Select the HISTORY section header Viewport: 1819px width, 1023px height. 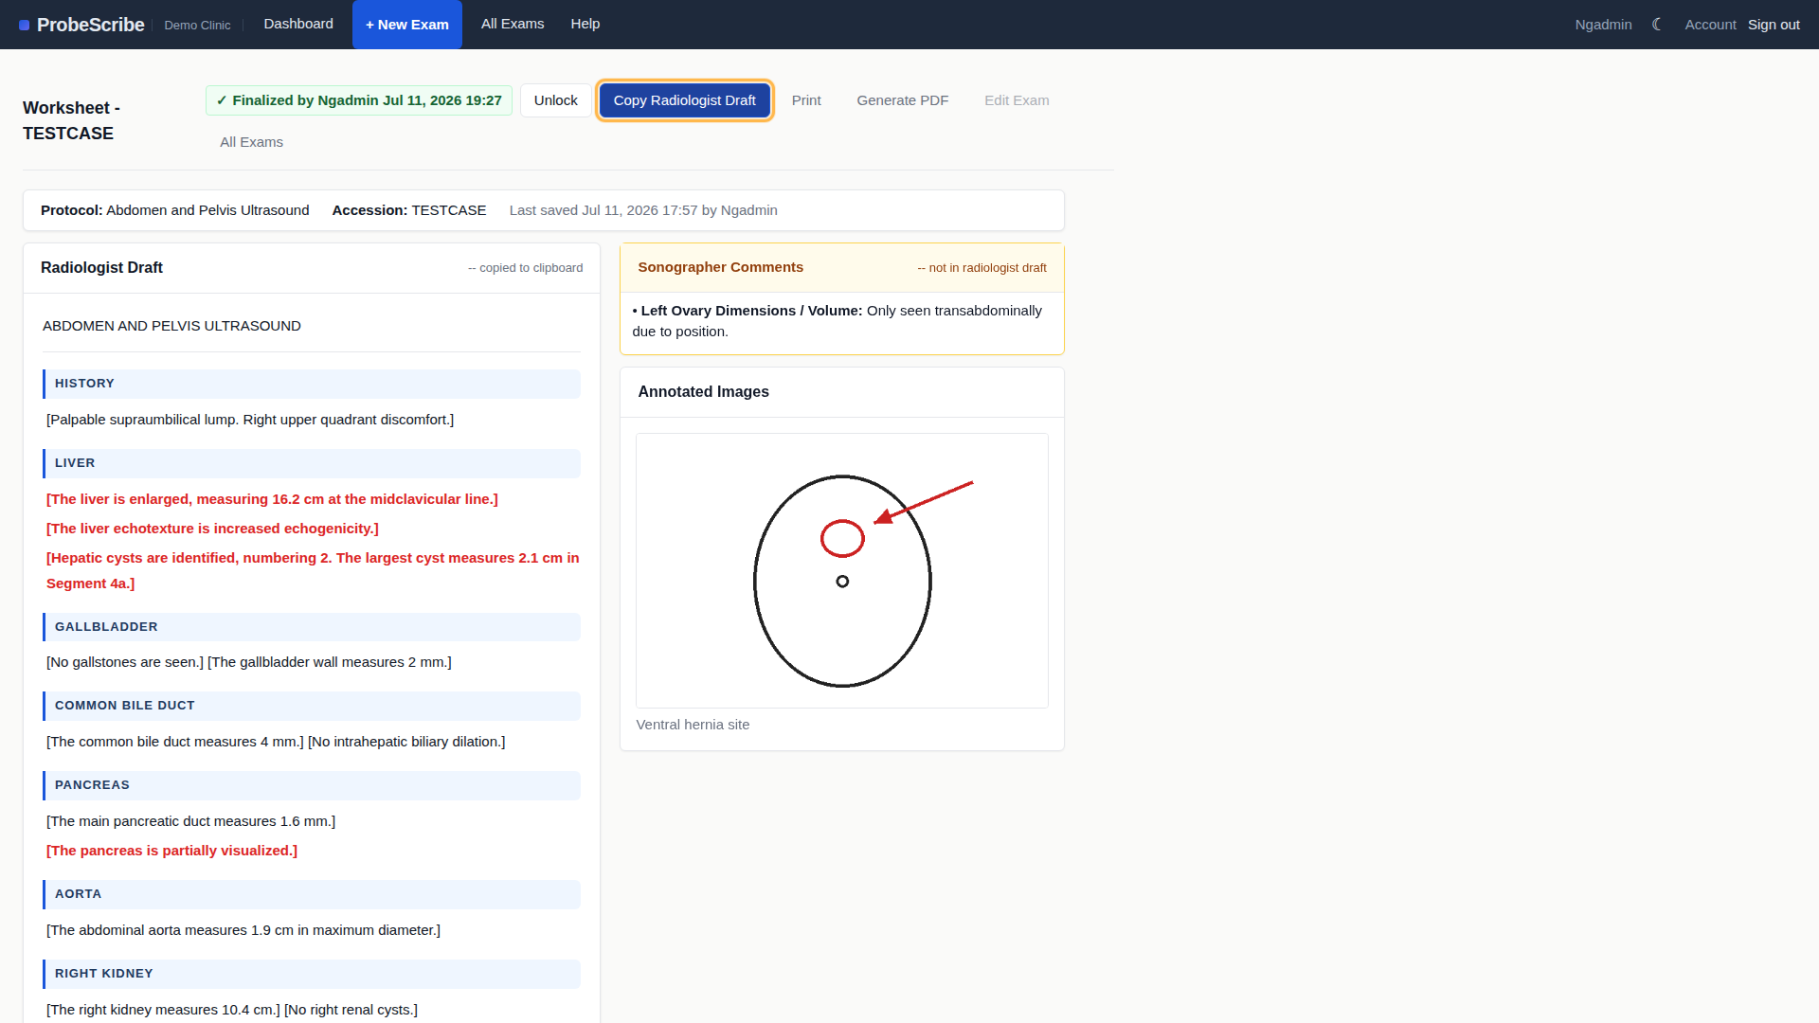312,384
